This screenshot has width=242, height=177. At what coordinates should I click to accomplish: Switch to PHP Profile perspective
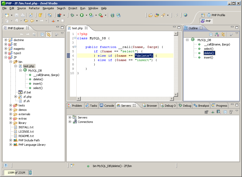click(x=216, y=15)
